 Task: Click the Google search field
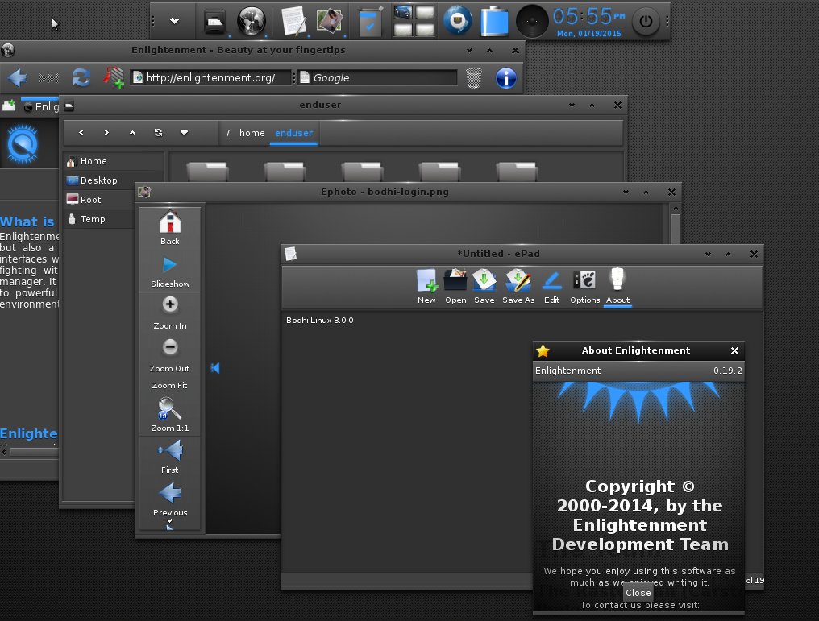pyautogui.click(x=377, y=78)
